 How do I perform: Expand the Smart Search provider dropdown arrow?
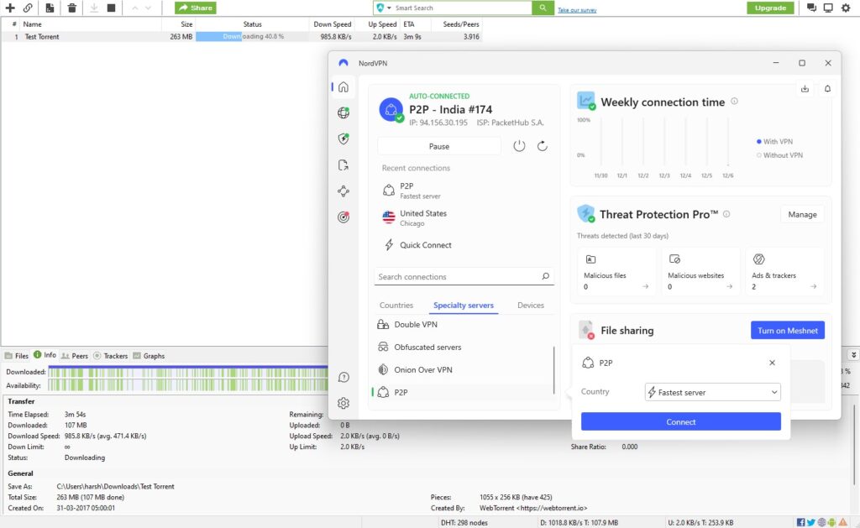[x=389, y=8]
